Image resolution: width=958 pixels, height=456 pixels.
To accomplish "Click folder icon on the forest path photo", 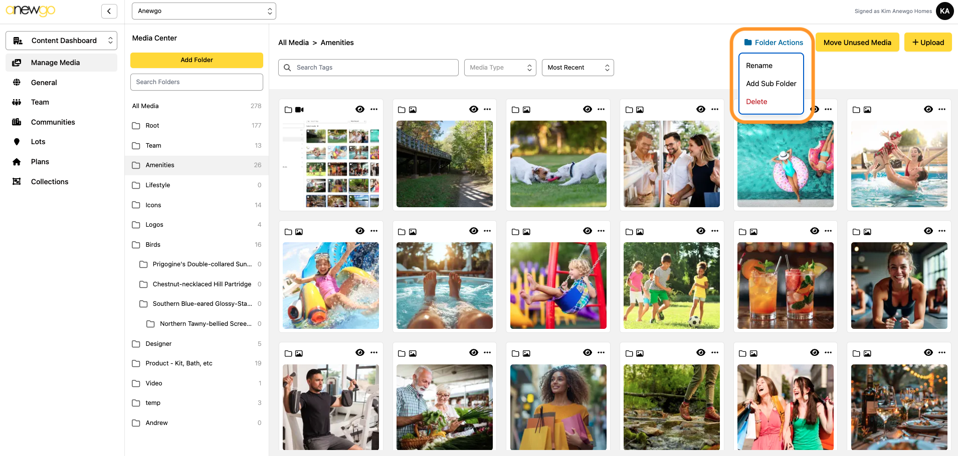I will tap(402, 110).
